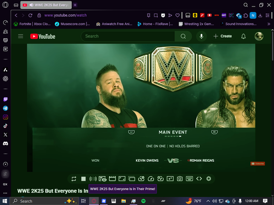
Task: Open the Home - FlixRave bookmark
Action: point(155,24)
